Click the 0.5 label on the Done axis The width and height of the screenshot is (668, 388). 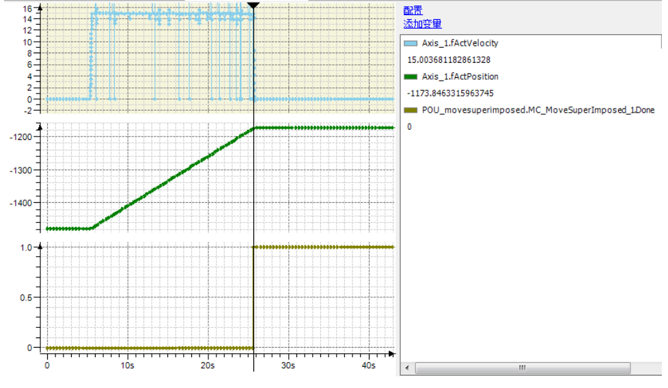click(26, 298)
